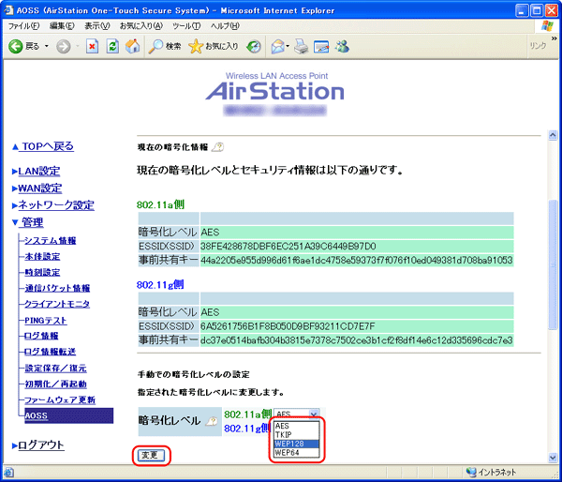Select WEP128 in the dropdown list
Viewport: 562px width, 482px height.
click(x=296, y=444)
